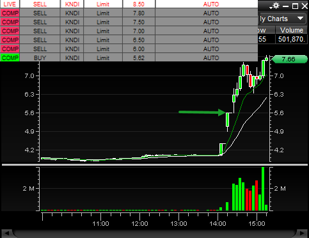Select the 8.50 sell limit price
This screenshot has width=309, height=238.
[x=139, y=4]
